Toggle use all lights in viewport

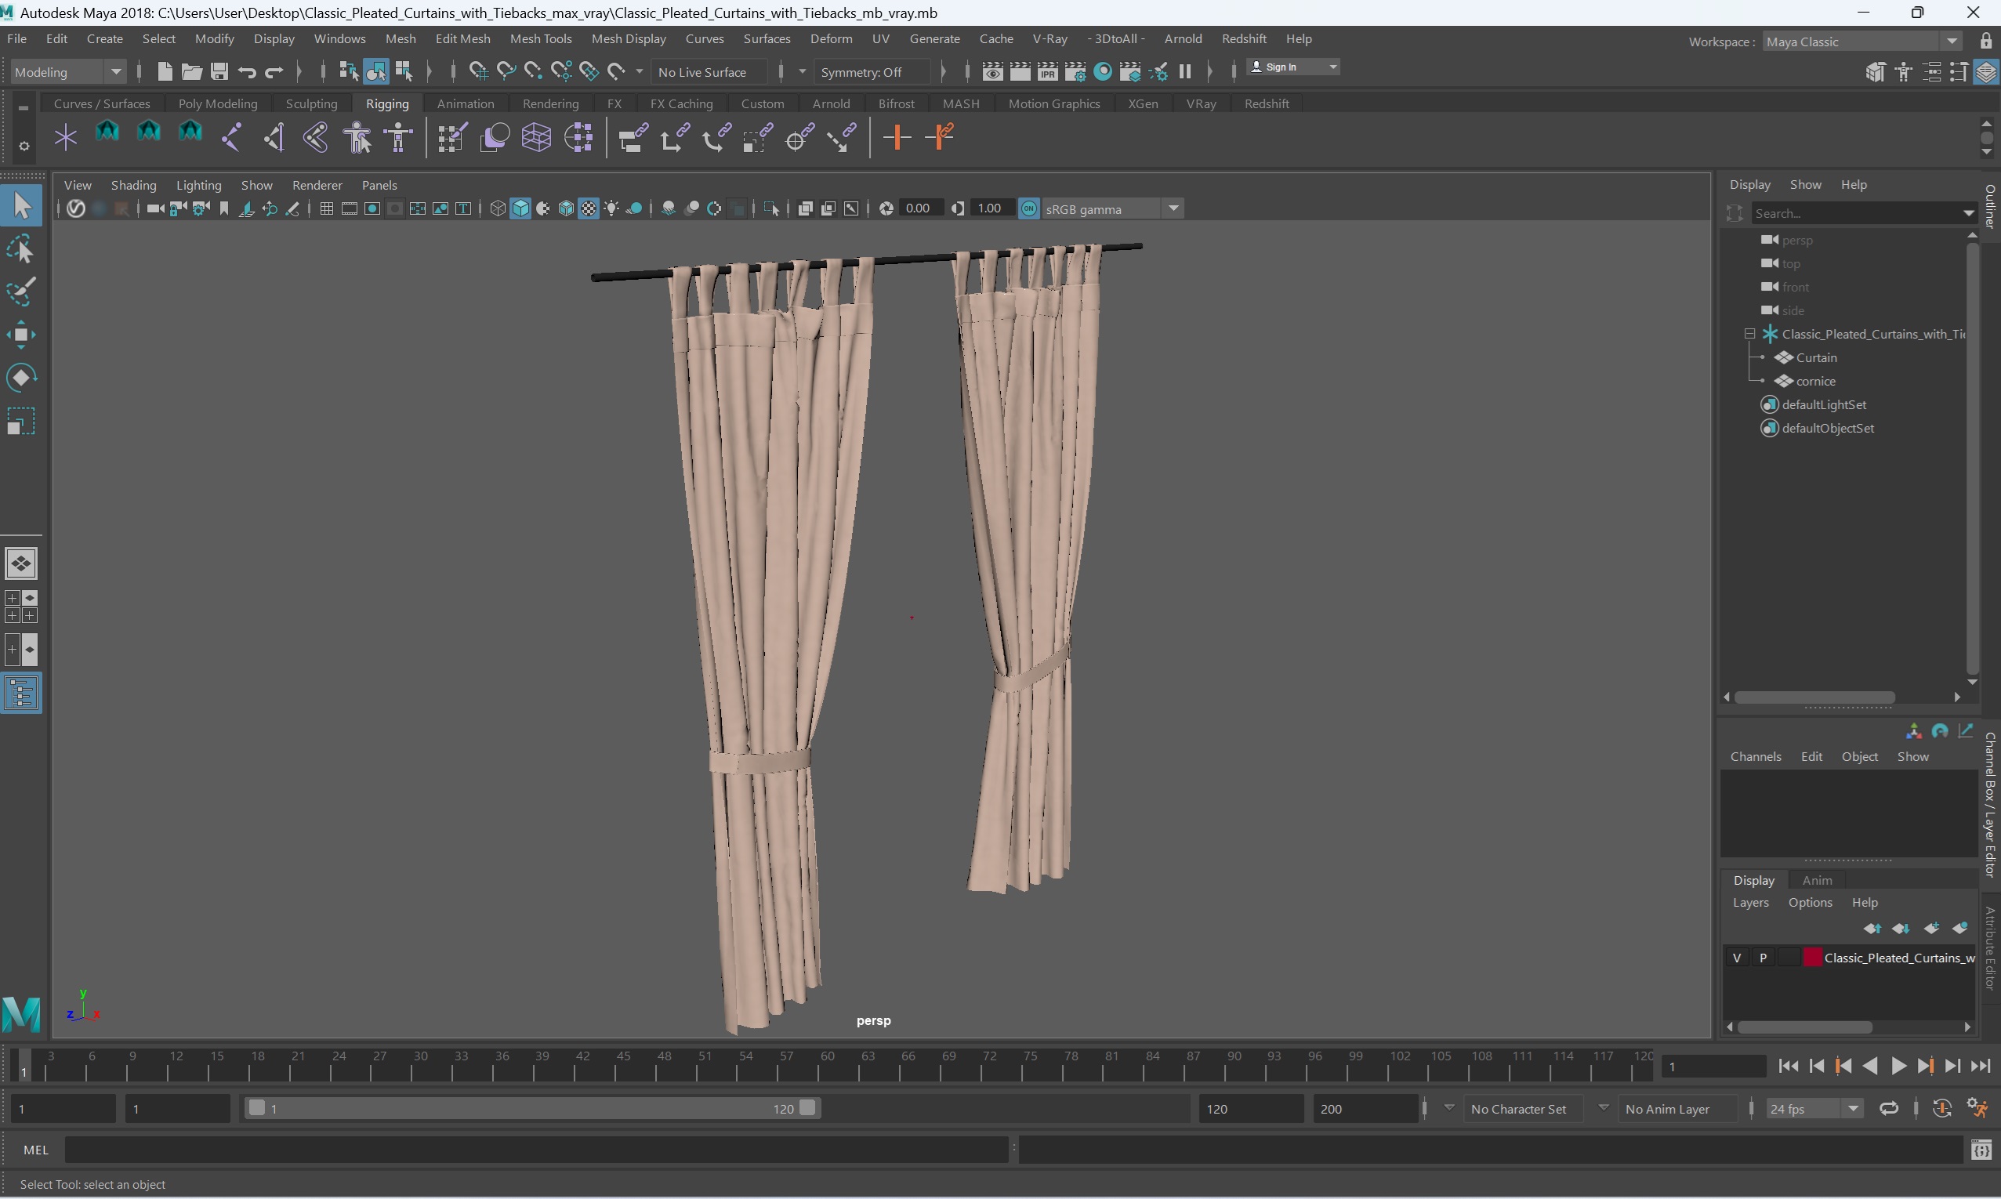tap(611, 208)
